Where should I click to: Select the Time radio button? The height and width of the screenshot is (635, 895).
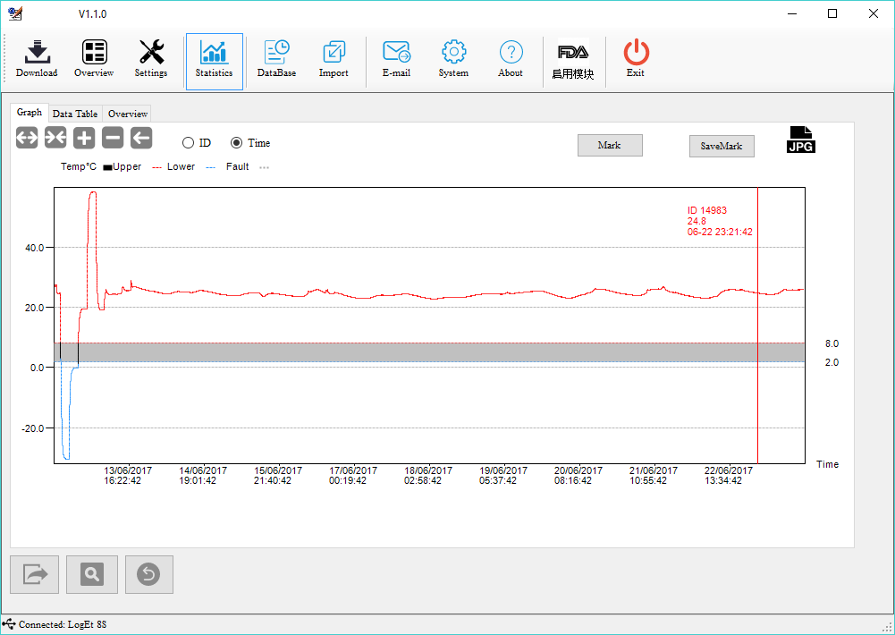coord(237,143)
